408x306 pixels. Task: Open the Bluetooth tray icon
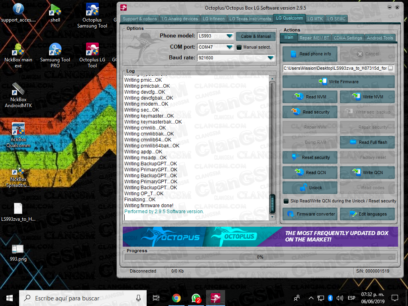330,298
